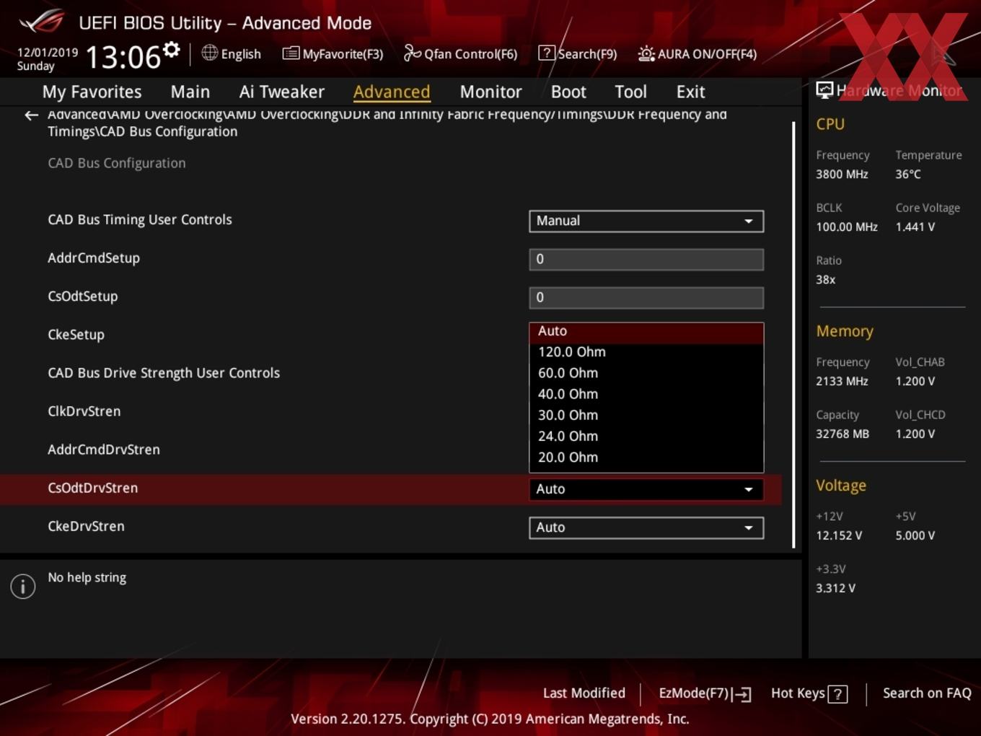Select the Advanced tab
Image resolution: width=981 pixels, height=736 pixels.
point(392,92)
